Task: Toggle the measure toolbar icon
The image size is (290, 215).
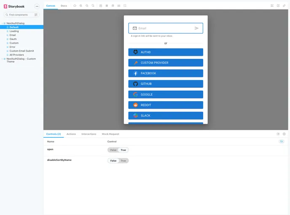Action: [119, 6]
